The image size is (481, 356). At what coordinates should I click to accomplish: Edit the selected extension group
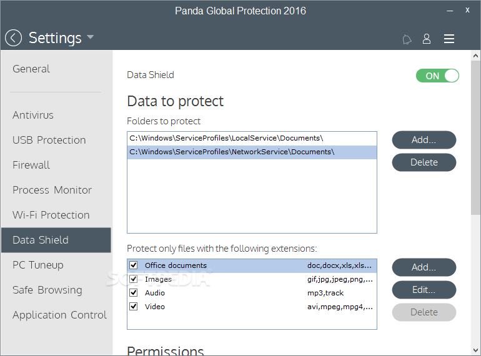[424, 290]
